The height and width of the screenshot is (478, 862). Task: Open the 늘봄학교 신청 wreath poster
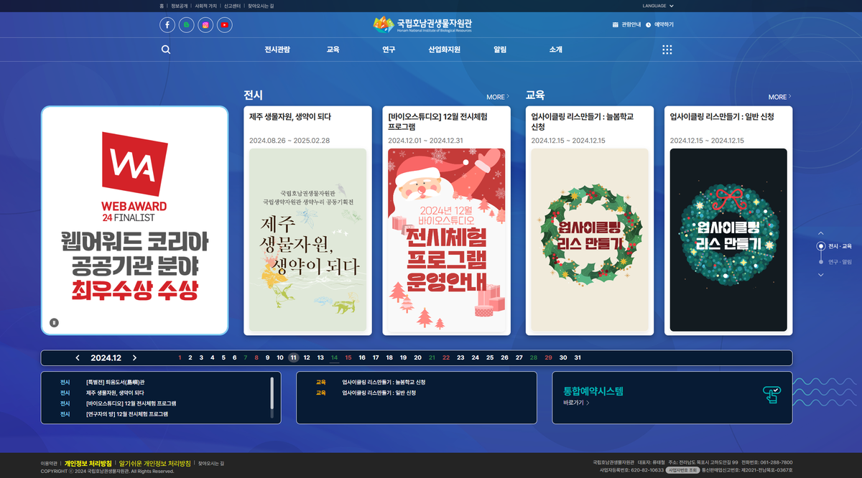(x=590, y=240)
